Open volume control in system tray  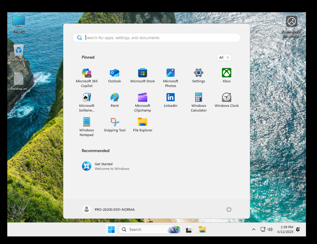[270, 229]
